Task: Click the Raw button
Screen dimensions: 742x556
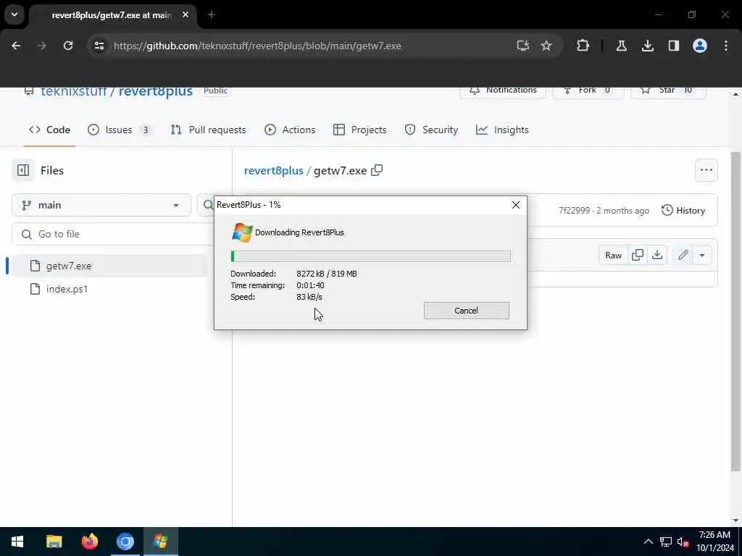Action: pos(613,256)
